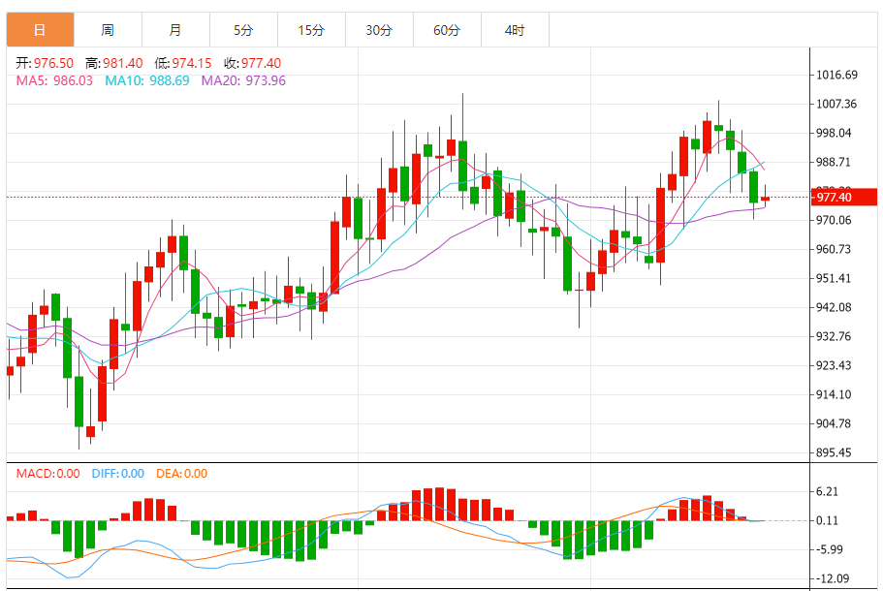Click the latest small red candlestick at 977.40
Screen dimensions: 883x591
pos(766,198)
